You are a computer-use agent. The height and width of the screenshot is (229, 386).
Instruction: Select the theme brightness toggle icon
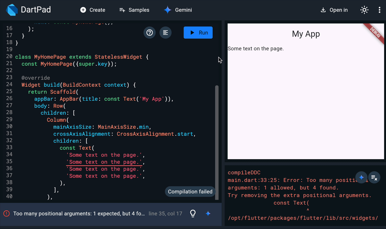(364, 10)
